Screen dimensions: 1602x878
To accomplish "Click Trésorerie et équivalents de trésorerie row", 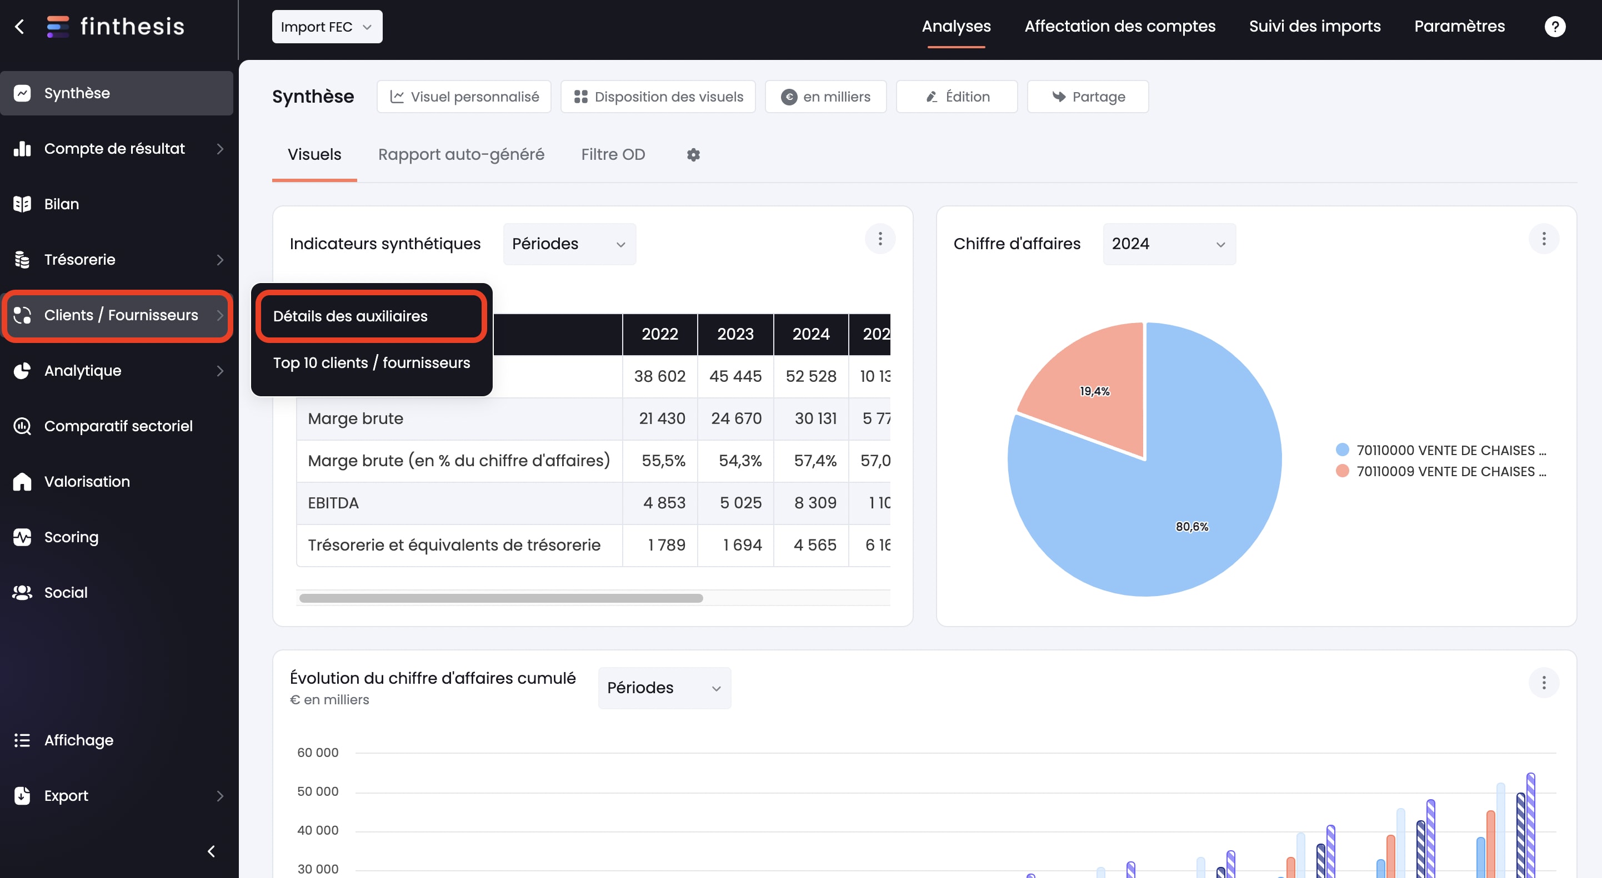I will coord(454,546).
